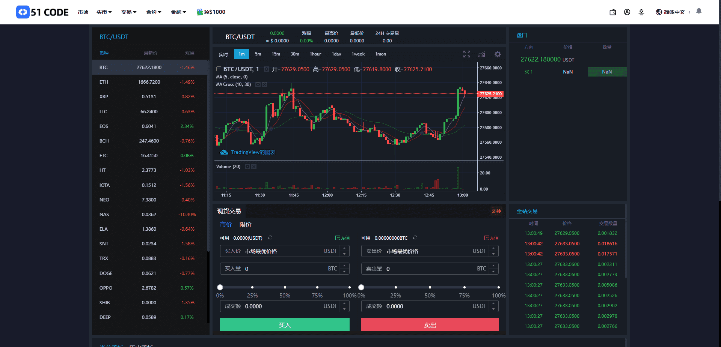Open chart settings gear
The height and width of the screenshot is (347, 721).
498,54
